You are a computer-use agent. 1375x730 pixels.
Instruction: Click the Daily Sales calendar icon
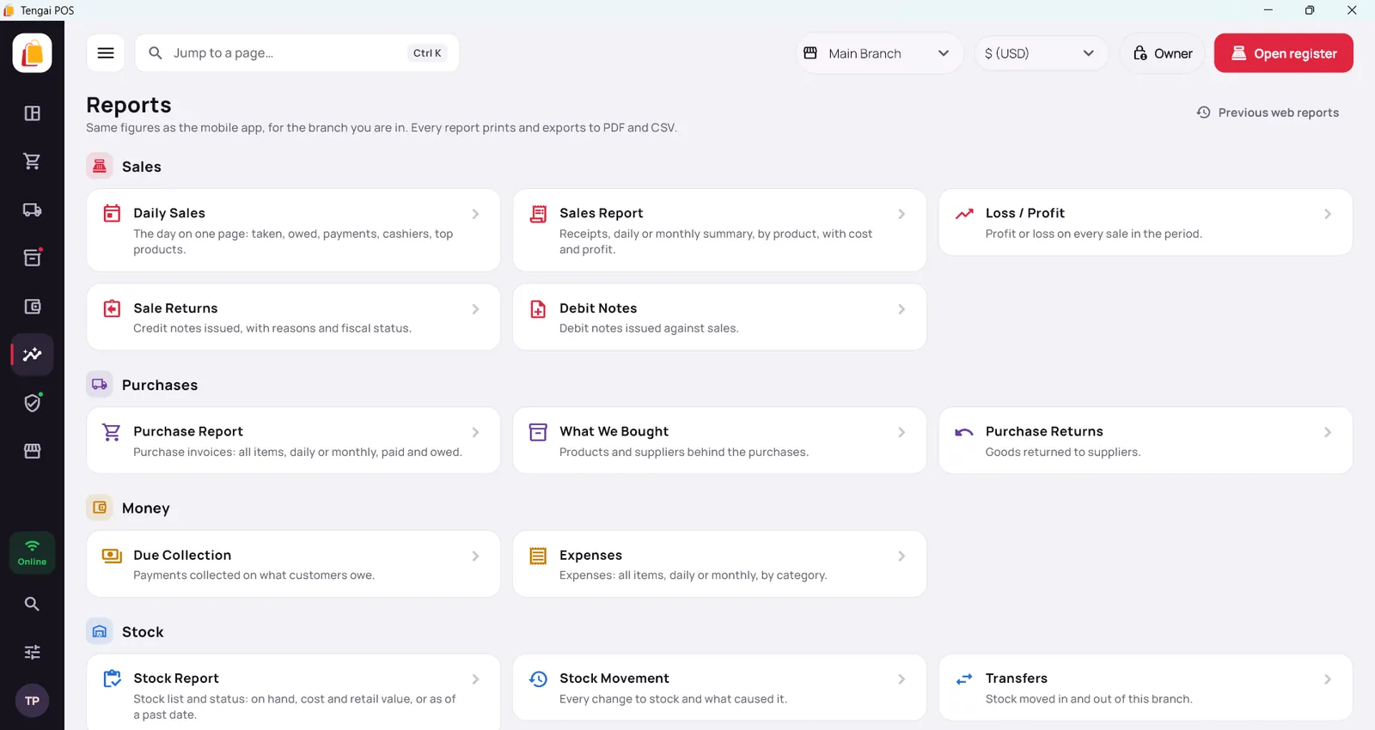(x=112, y=213)
